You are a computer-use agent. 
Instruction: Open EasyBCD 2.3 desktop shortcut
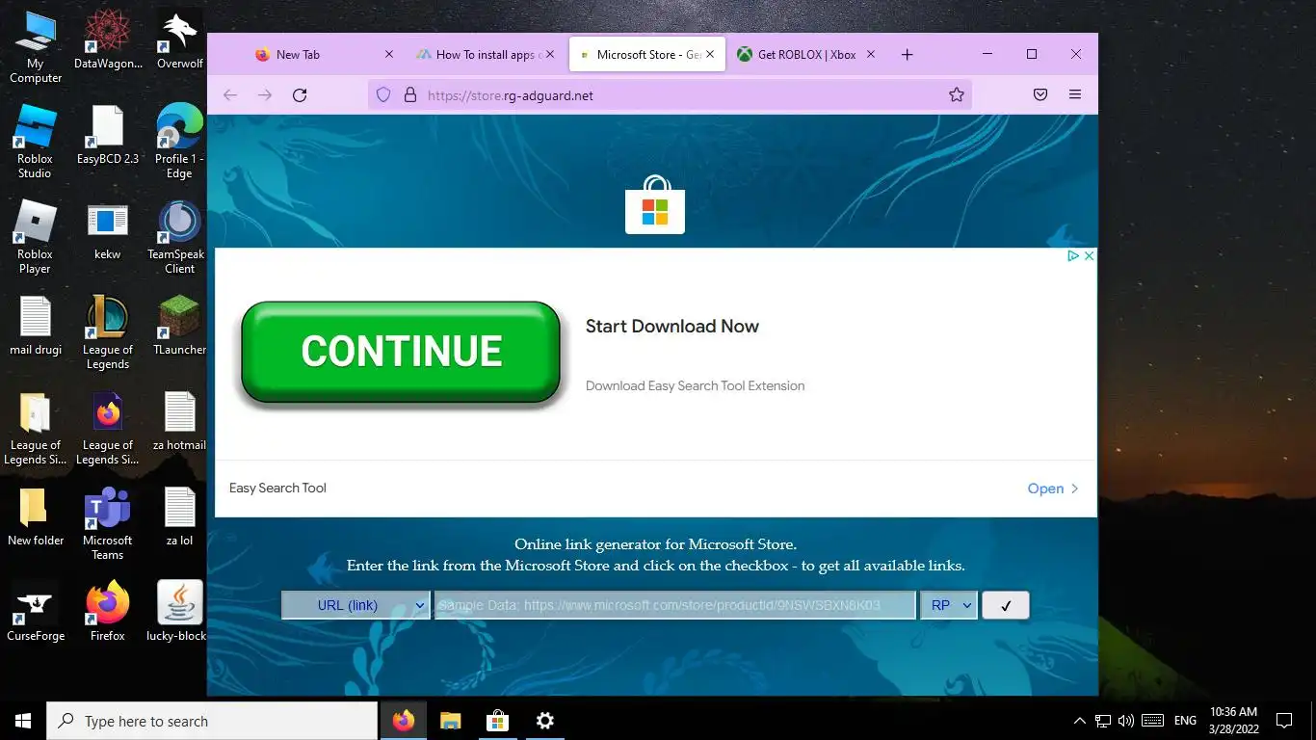click(x=108, y=135)
